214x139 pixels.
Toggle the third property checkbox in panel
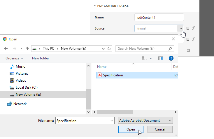click(x=188, y=50)
